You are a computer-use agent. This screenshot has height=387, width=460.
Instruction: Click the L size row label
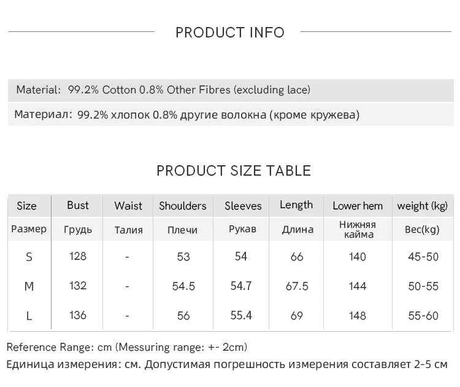[29, 316]
